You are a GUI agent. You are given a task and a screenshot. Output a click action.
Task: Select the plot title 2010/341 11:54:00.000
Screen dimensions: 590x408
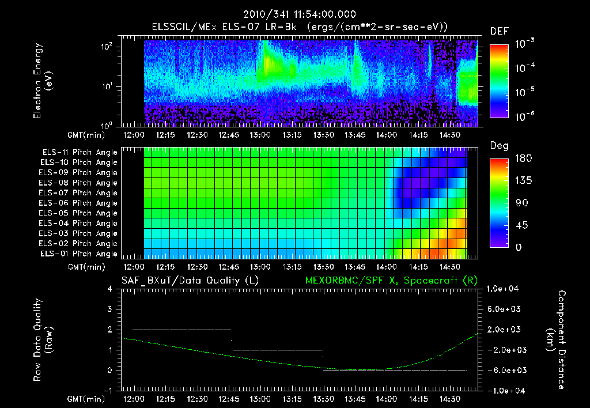coord(300,14)
